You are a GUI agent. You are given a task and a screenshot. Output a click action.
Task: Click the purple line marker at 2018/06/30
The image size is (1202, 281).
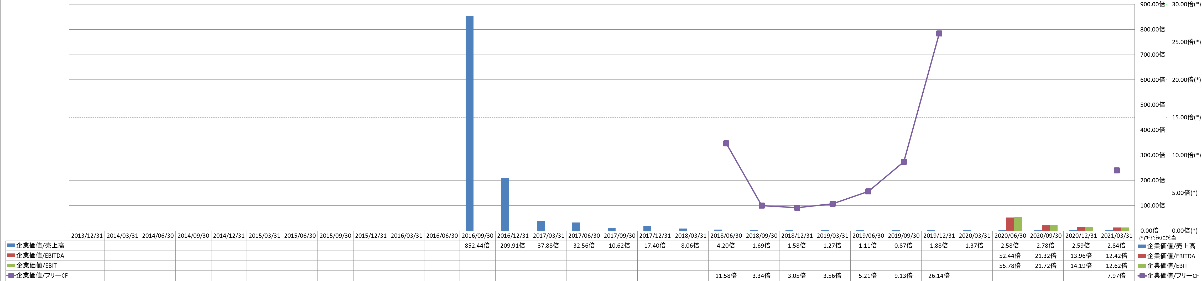(x=726, y=144)
